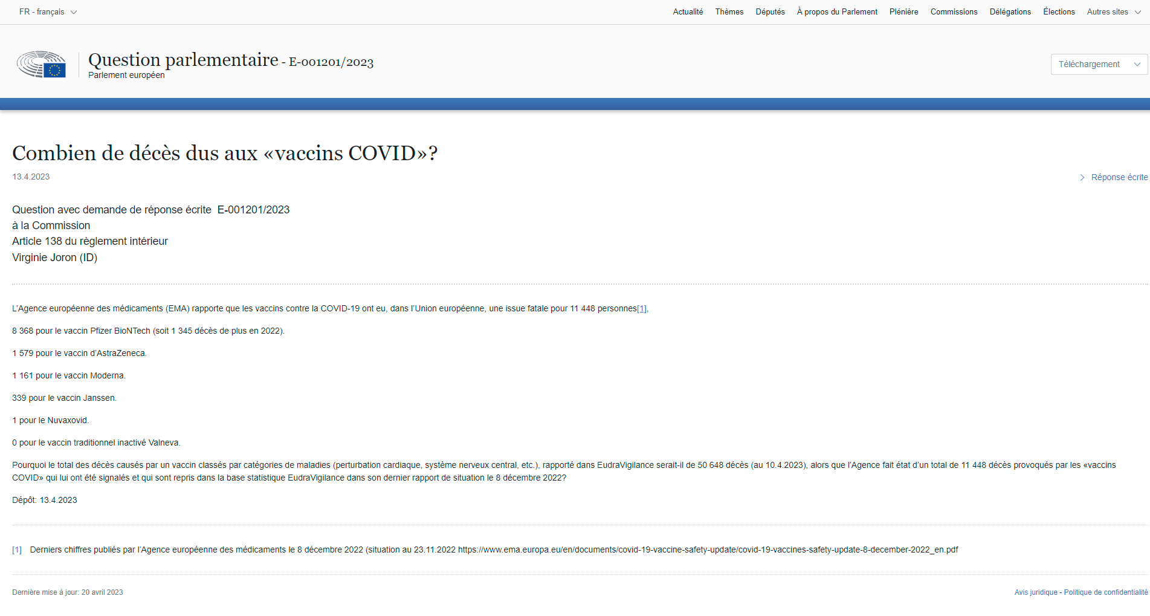This screenshot has width=1150, height=616.
Task: Click footnote reference [1] after 11 448 personnes
Action: [x=642, y=309]
